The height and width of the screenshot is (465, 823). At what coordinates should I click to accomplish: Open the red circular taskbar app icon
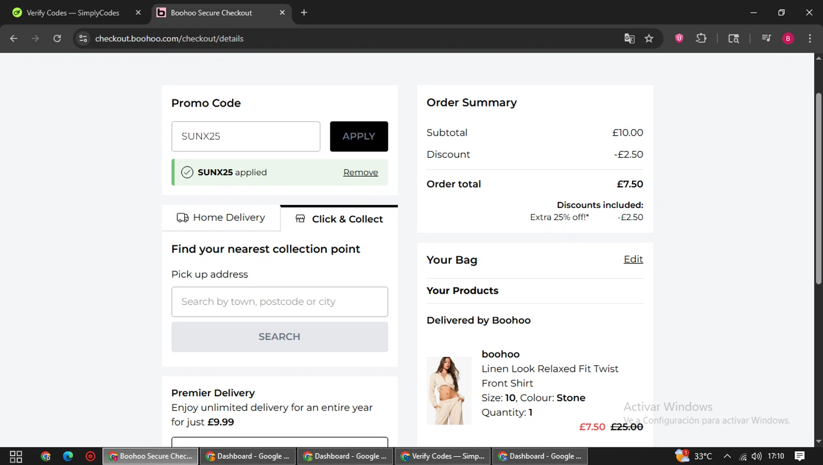(x=91, y=456)
